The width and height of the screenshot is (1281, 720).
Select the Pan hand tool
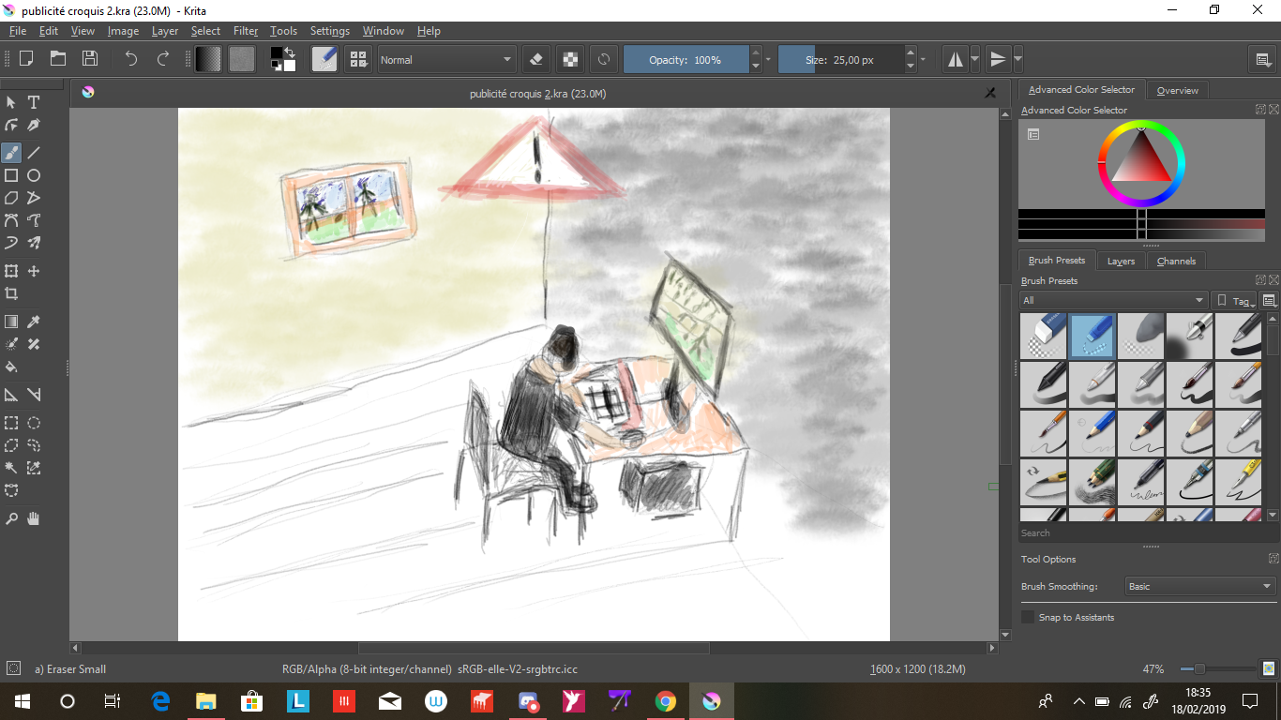pyautogui.click(x=34, y=518)
